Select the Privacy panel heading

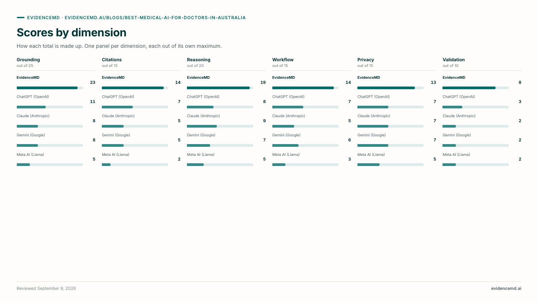click(x=366, y=60)
